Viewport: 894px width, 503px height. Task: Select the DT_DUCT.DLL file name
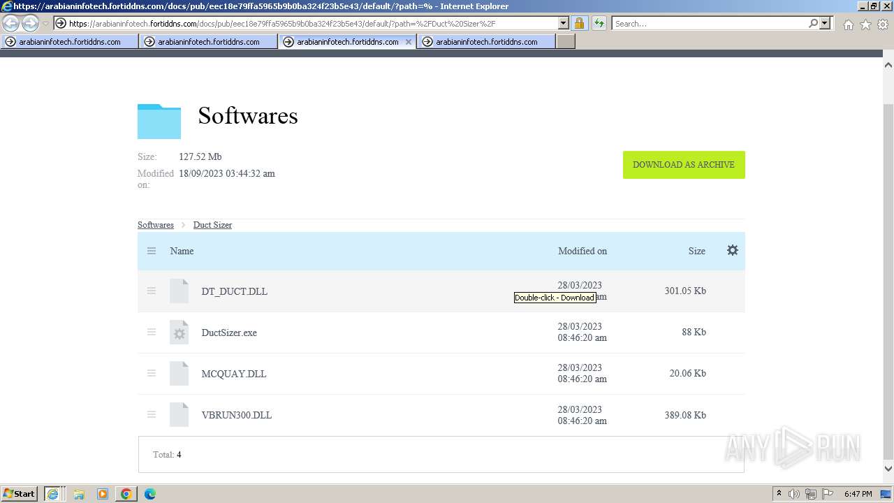235,291
